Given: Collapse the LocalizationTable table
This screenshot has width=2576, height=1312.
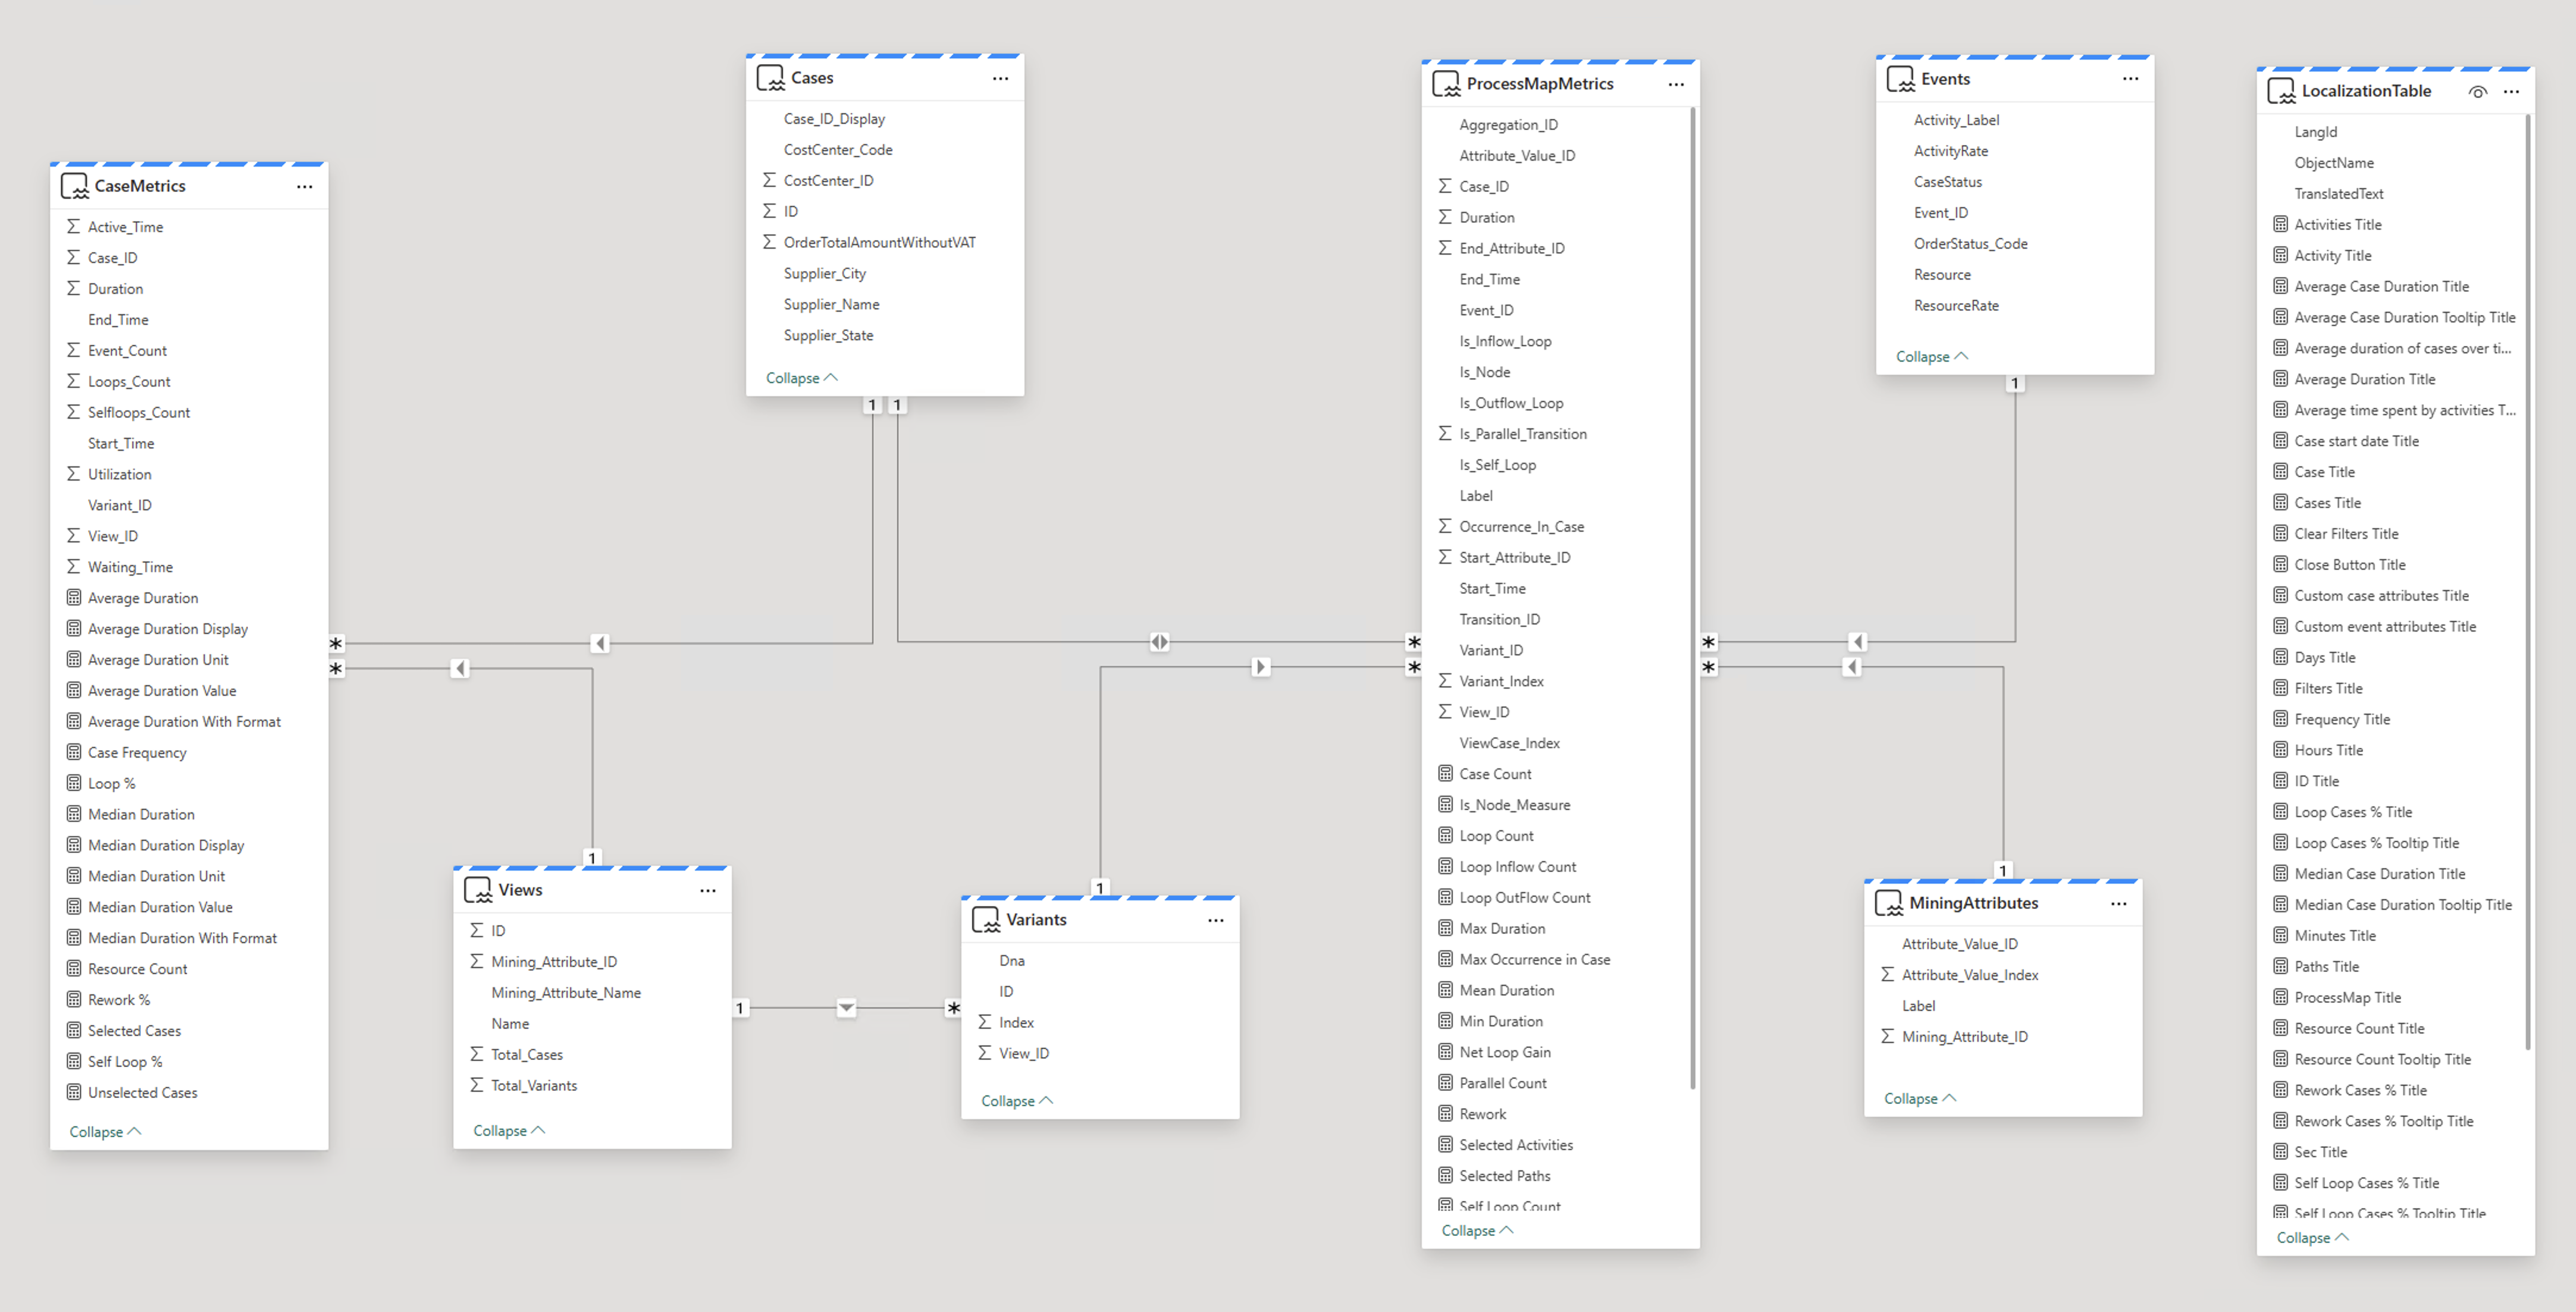Looking at the screenshot, I should (x=2313, y=1238).
